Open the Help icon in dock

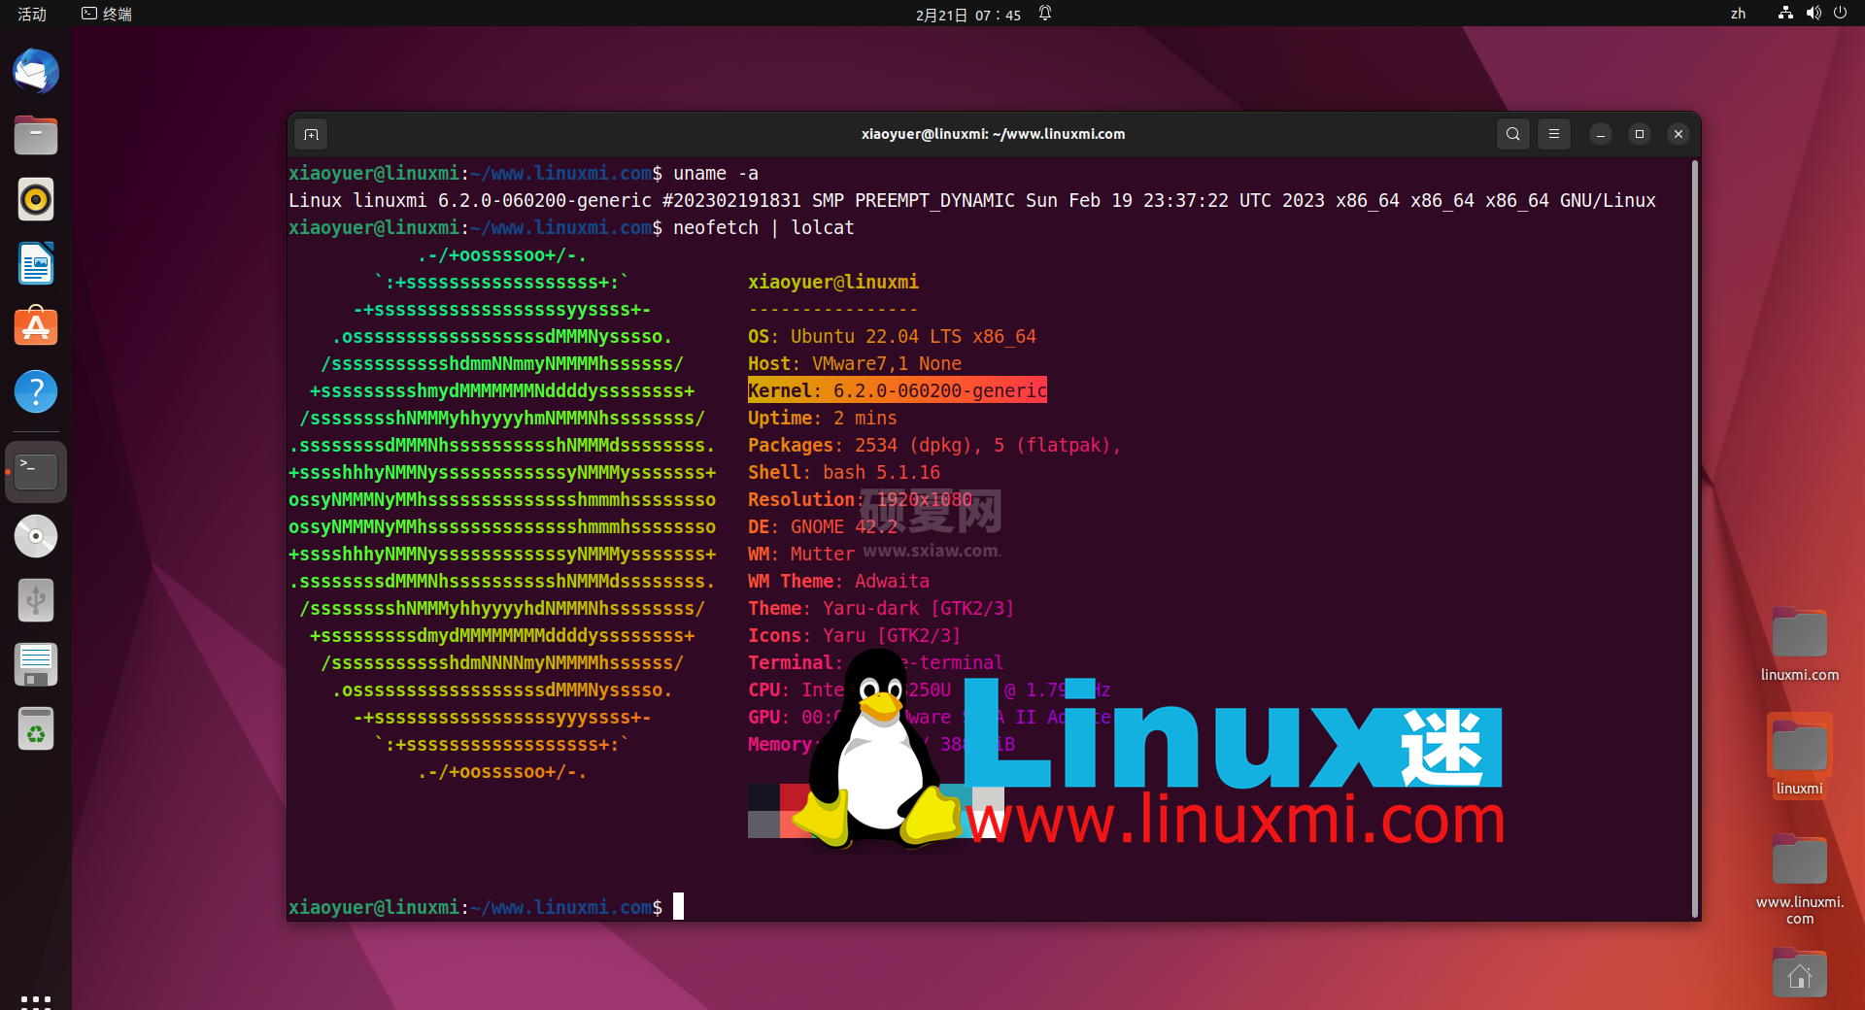[x=36, y=392]
